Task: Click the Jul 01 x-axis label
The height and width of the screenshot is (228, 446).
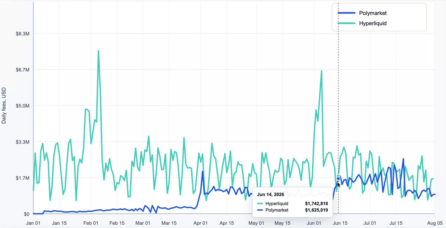Action: [370, 223]
